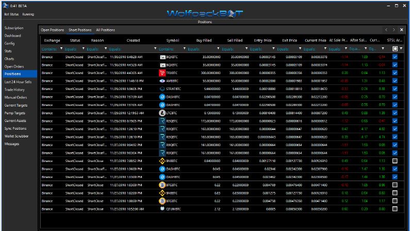Open Pump Targets in the sidebar
The width and height of the screenshot is (410, 231).
[x=14, y=113]
